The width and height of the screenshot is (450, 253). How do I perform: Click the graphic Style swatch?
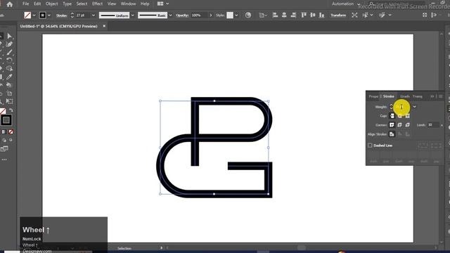pos(230,15)
